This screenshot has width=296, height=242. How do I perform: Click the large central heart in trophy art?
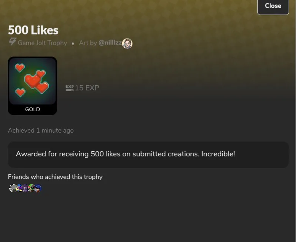(32, 81)
